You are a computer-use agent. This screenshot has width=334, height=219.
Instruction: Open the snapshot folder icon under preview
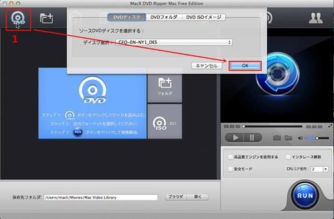288,138
